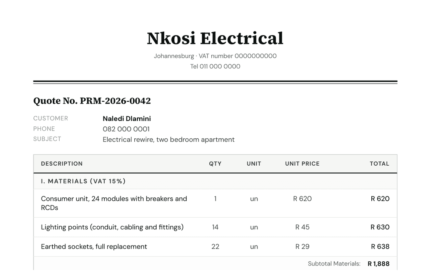Click the Lighting points item description
The image size is (431, 279).
click(x=112, y=227)
